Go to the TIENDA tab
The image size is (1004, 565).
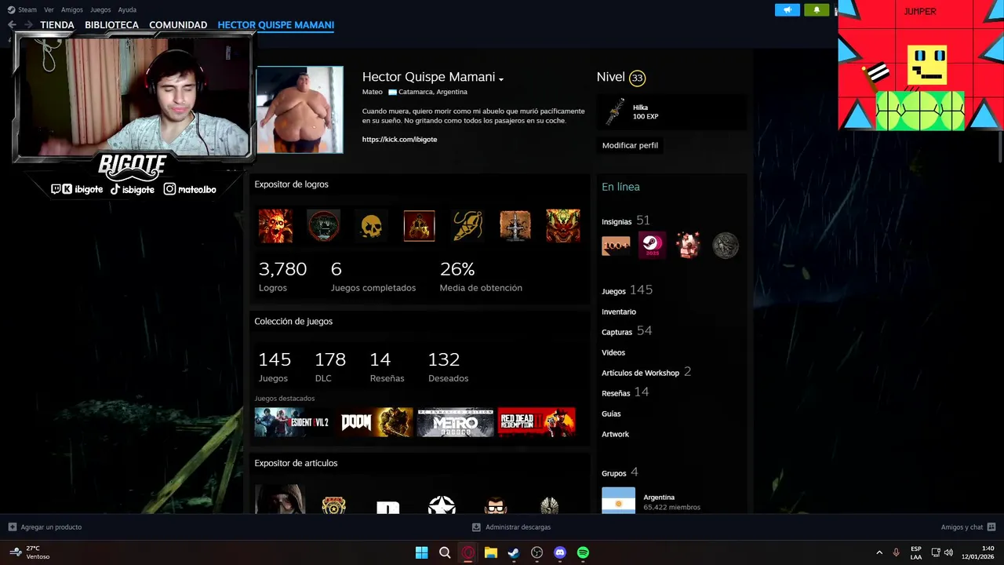[57, 25]
